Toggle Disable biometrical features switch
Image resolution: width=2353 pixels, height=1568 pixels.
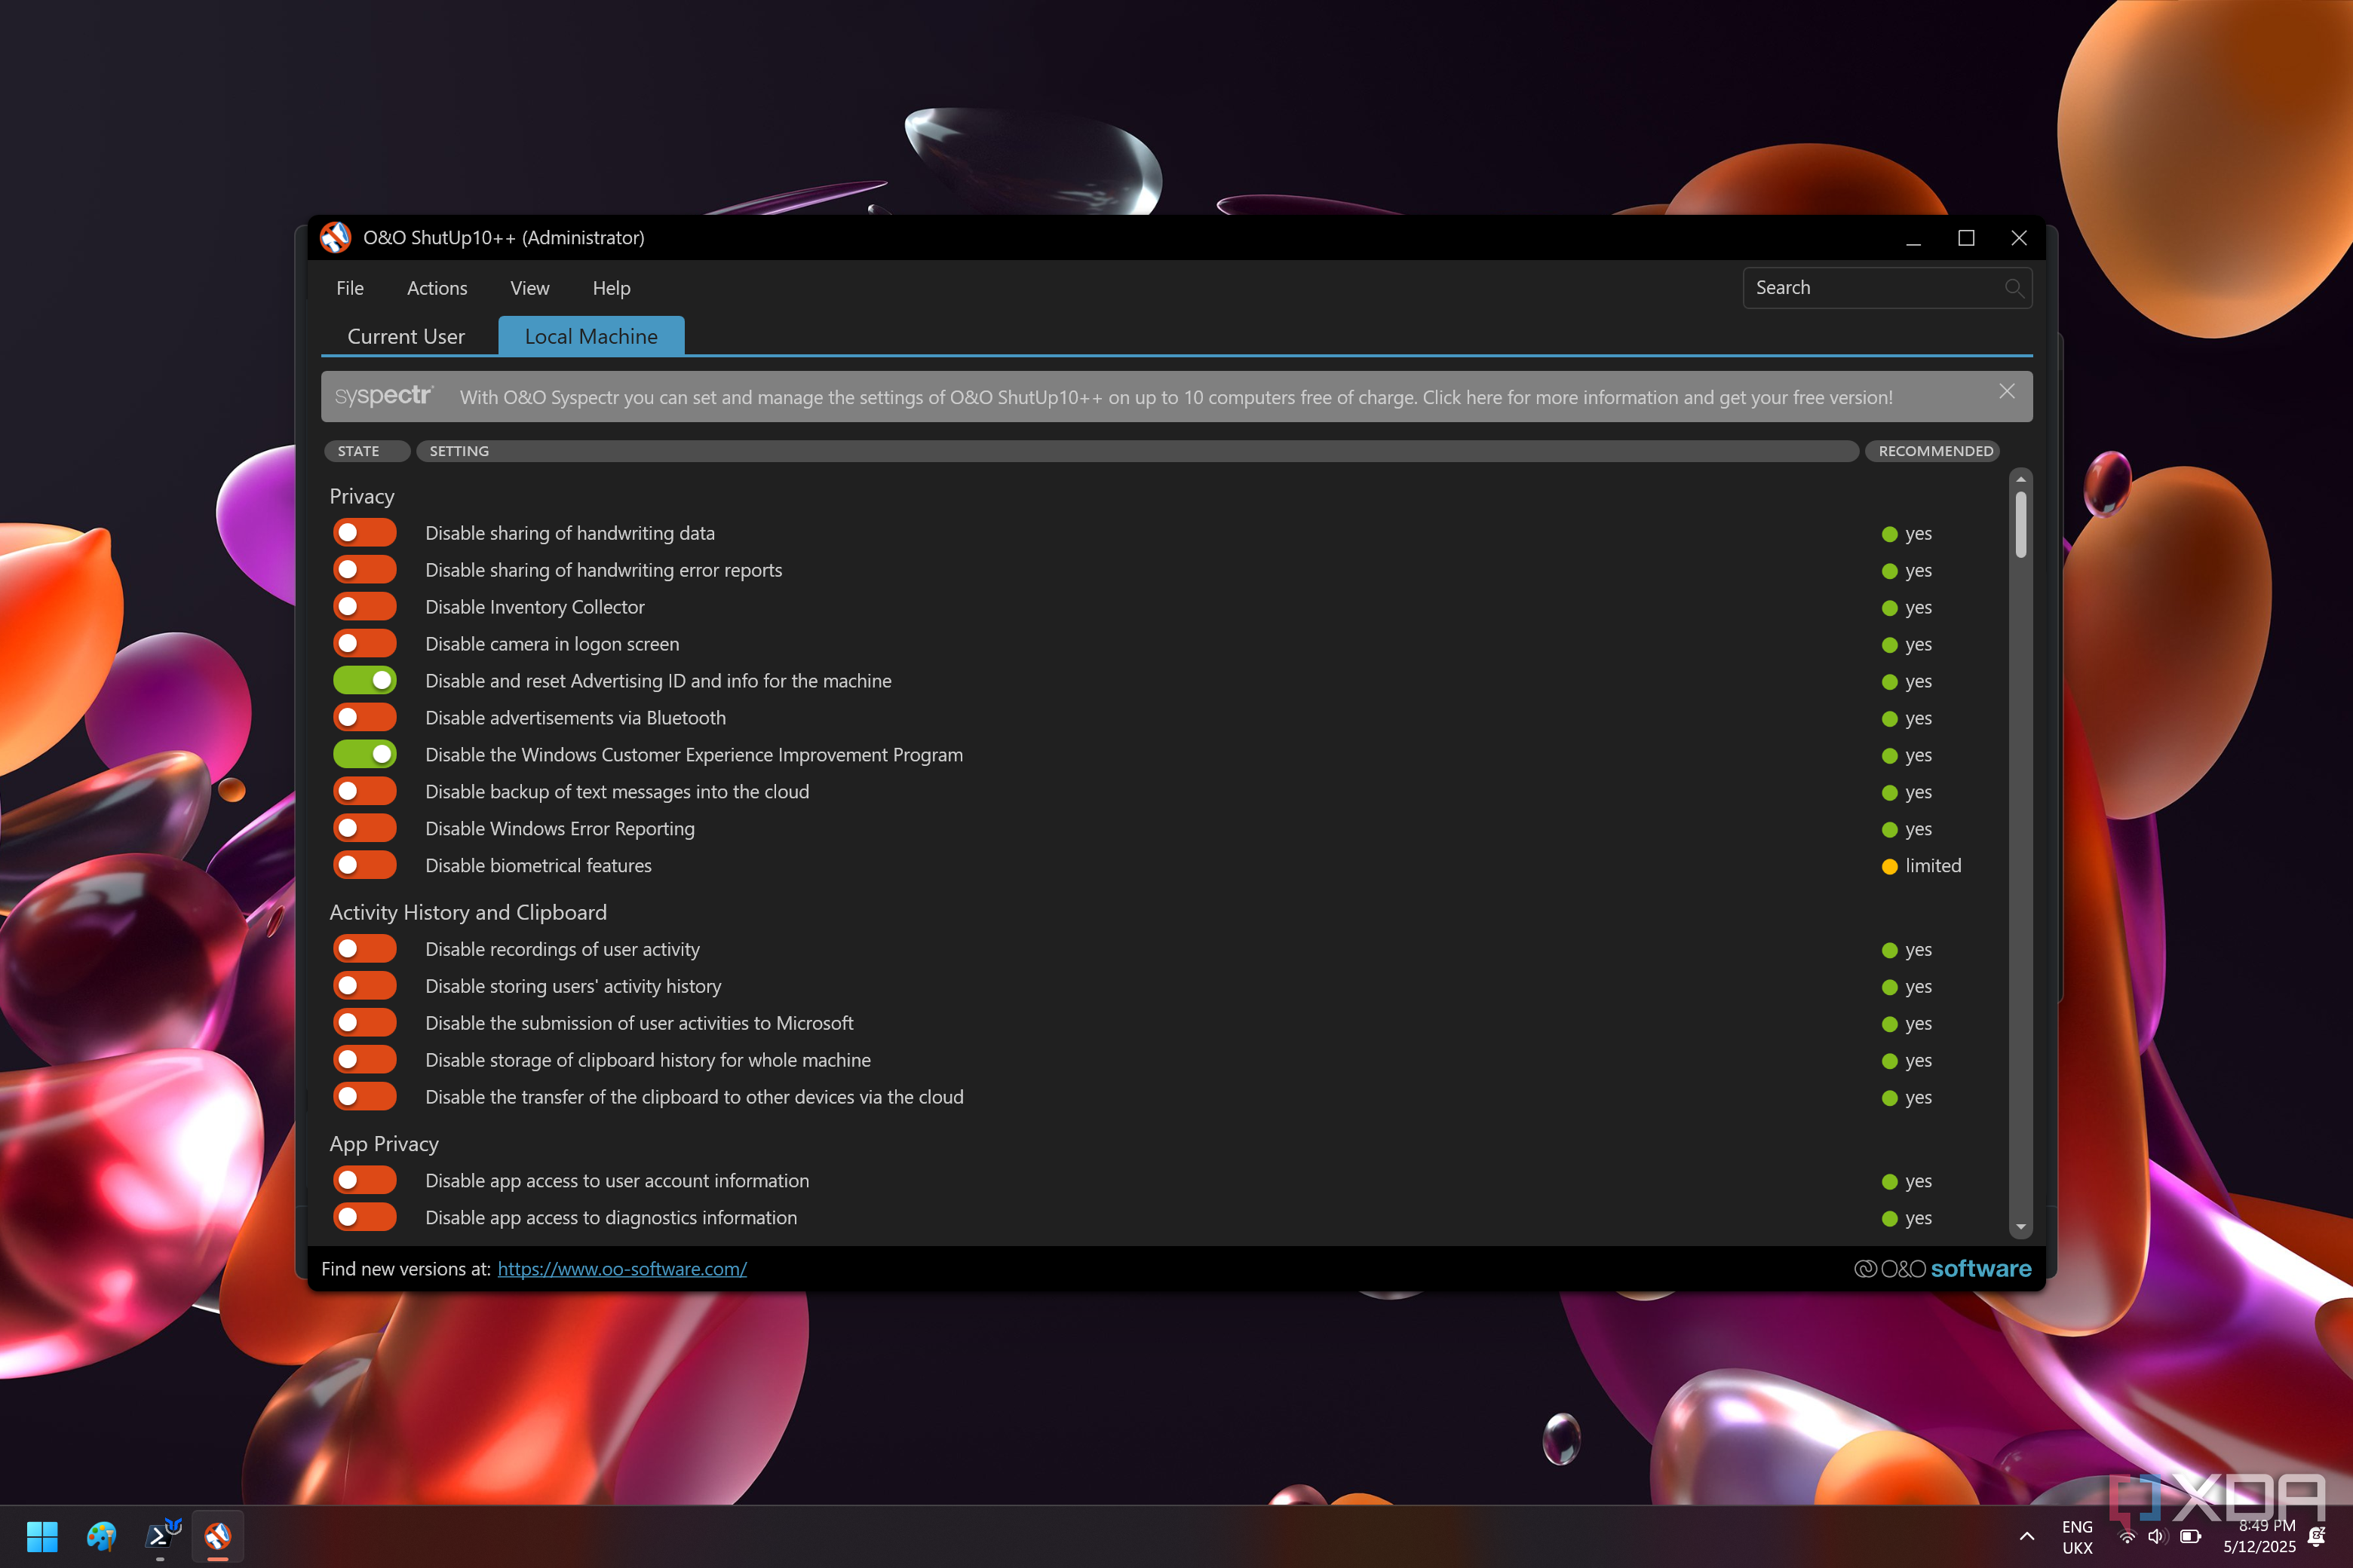(364, 865)
